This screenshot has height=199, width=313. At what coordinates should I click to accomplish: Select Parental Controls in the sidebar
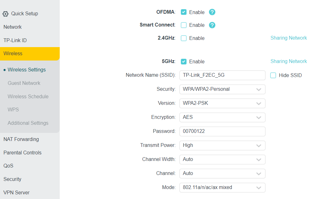[x=23, y=153]
